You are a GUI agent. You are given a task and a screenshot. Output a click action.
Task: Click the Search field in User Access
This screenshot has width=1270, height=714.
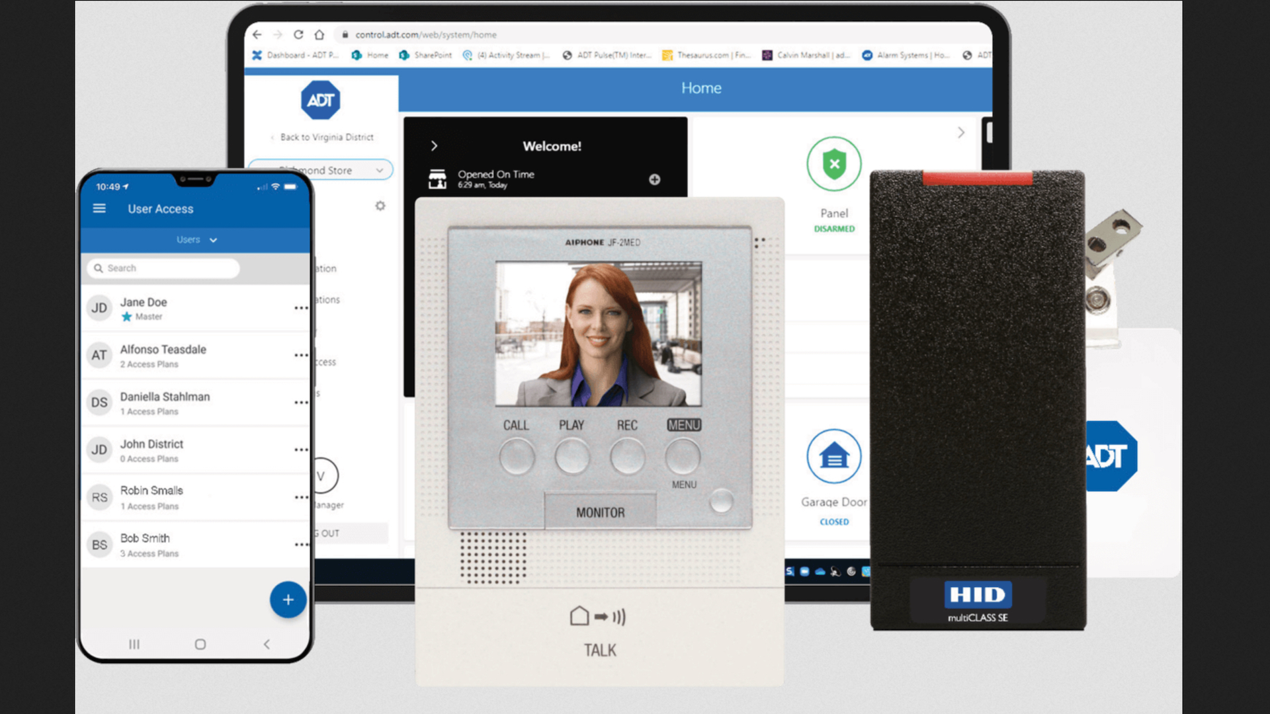[163, 268]
